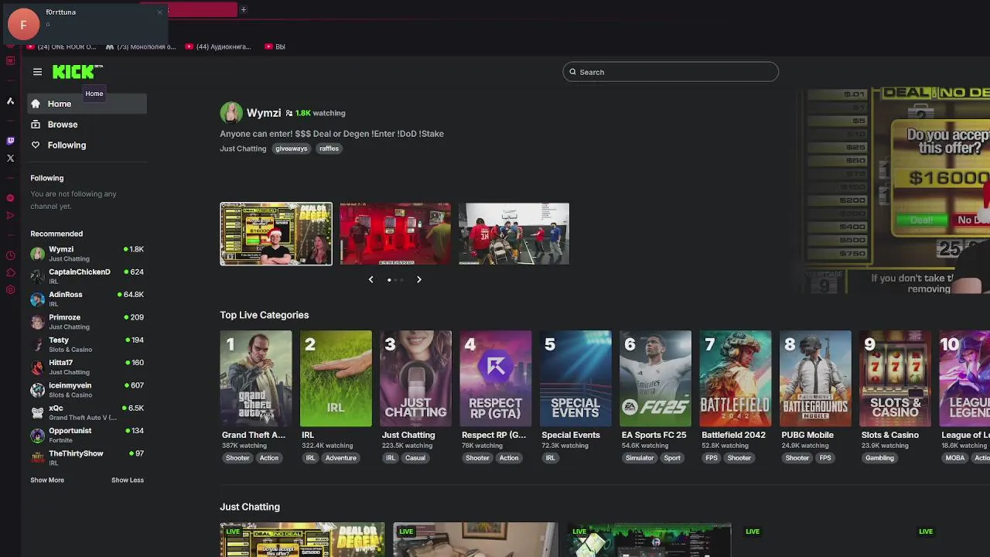Open the Home page in sidebar
This screenshot has height=557, width=990.
pyautogui.click(x=87, y=104)
